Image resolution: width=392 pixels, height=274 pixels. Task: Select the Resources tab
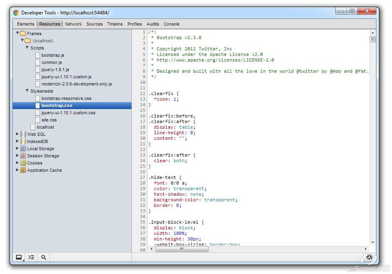tap(49, 24)
